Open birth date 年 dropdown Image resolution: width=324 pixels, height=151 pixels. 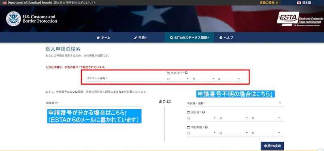(x=229, y=79)
